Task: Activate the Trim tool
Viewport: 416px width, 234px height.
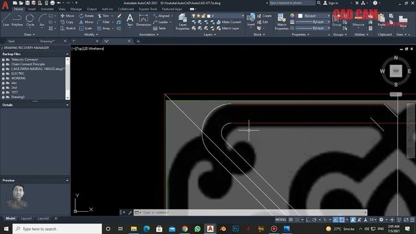Action: tap(103, 16)
